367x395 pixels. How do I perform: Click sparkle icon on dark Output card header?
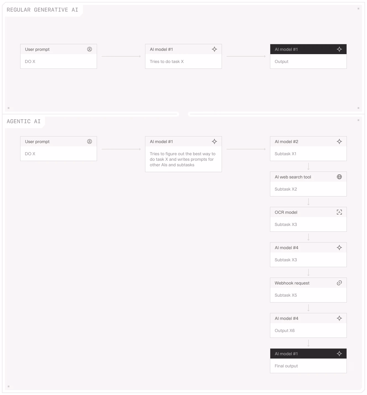[339, 49]
